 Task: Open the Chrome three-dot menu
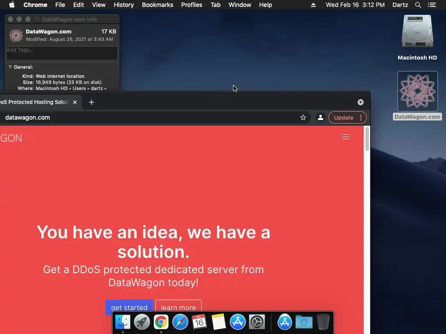click(361, 117)
